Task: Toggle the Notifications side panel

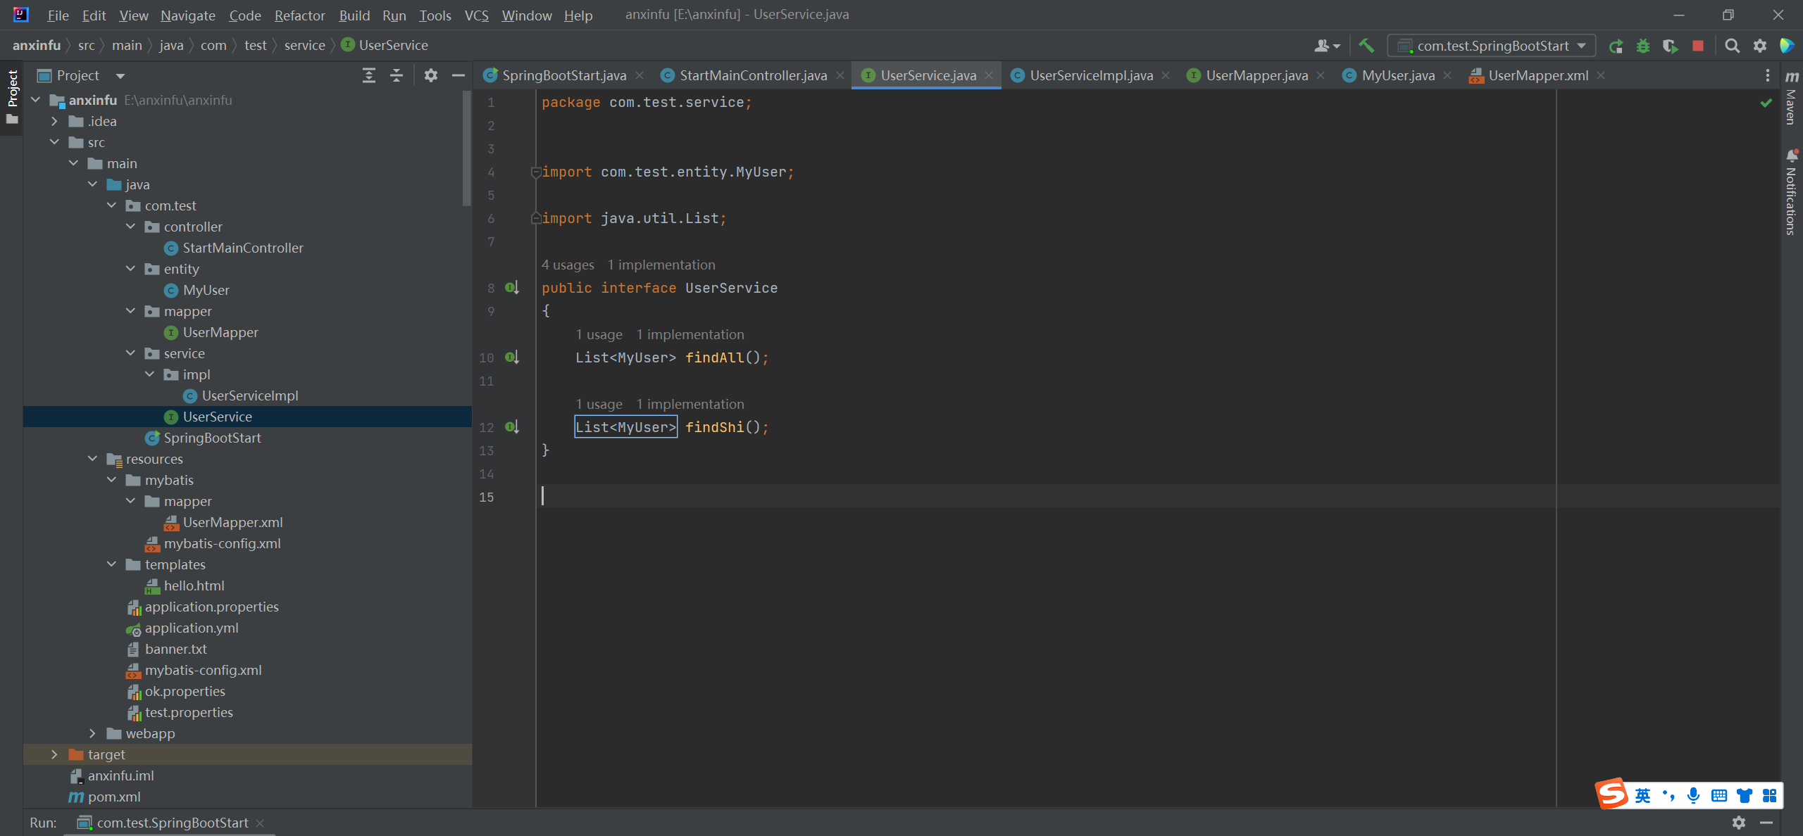Action: tap(1792, 191)
